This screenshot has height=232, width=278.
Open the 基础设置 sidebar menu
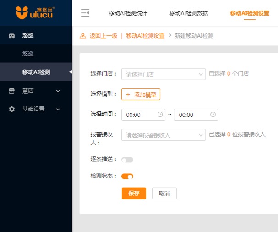tap(36, 109)
